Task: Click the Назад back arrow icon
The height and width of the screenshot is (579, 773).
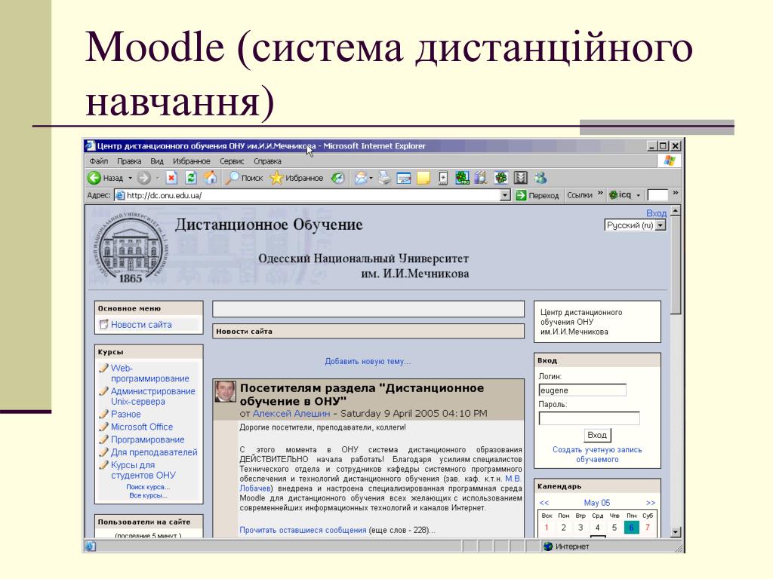Action: 94,178
